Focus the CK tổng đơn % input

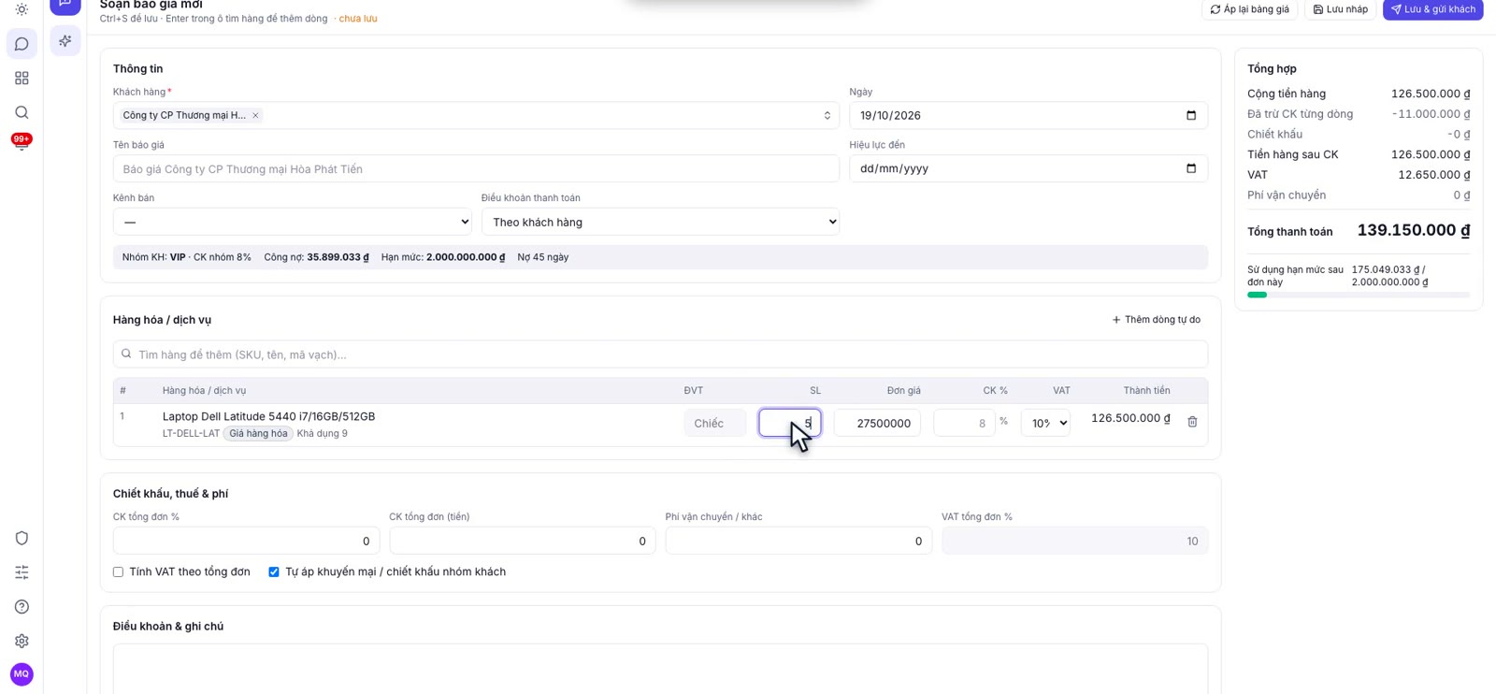point(246,541)
